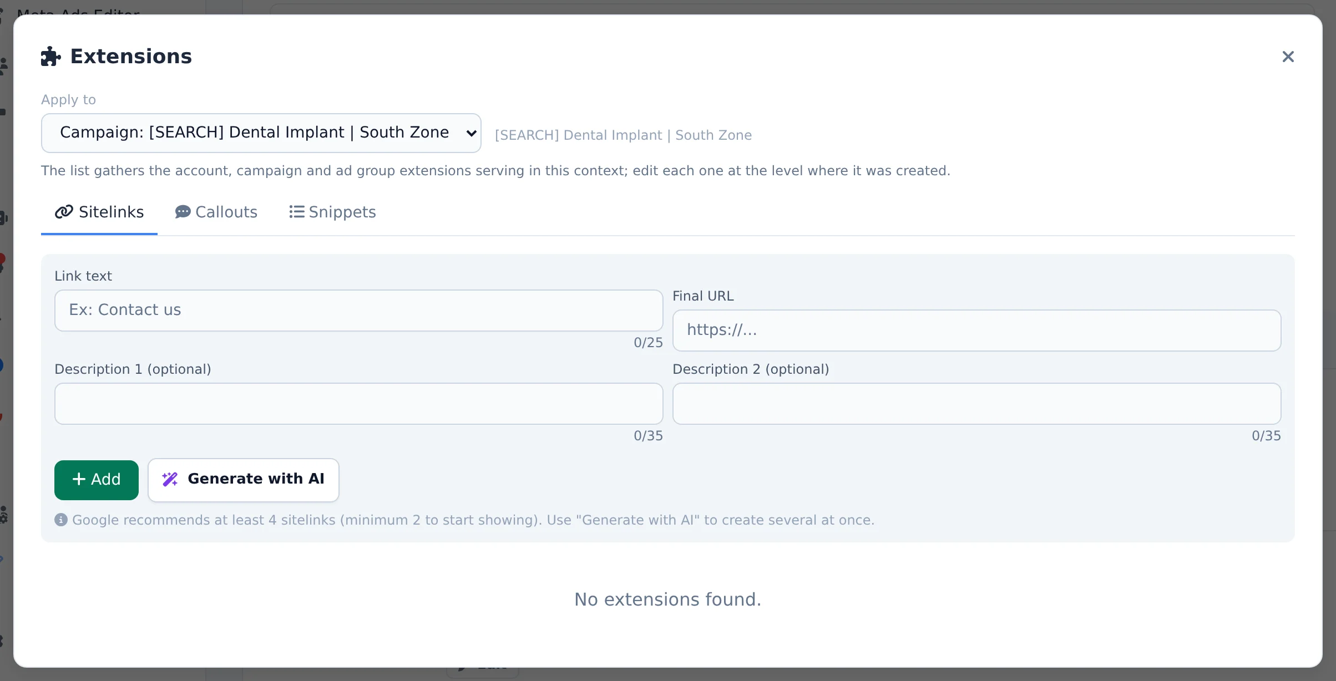Focus the Link text input field
Screen dimensions: 1336x681
358,311
